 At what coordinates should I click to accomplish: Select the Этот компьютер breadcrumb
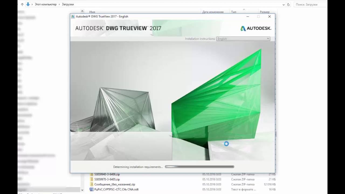click(46, 5)
